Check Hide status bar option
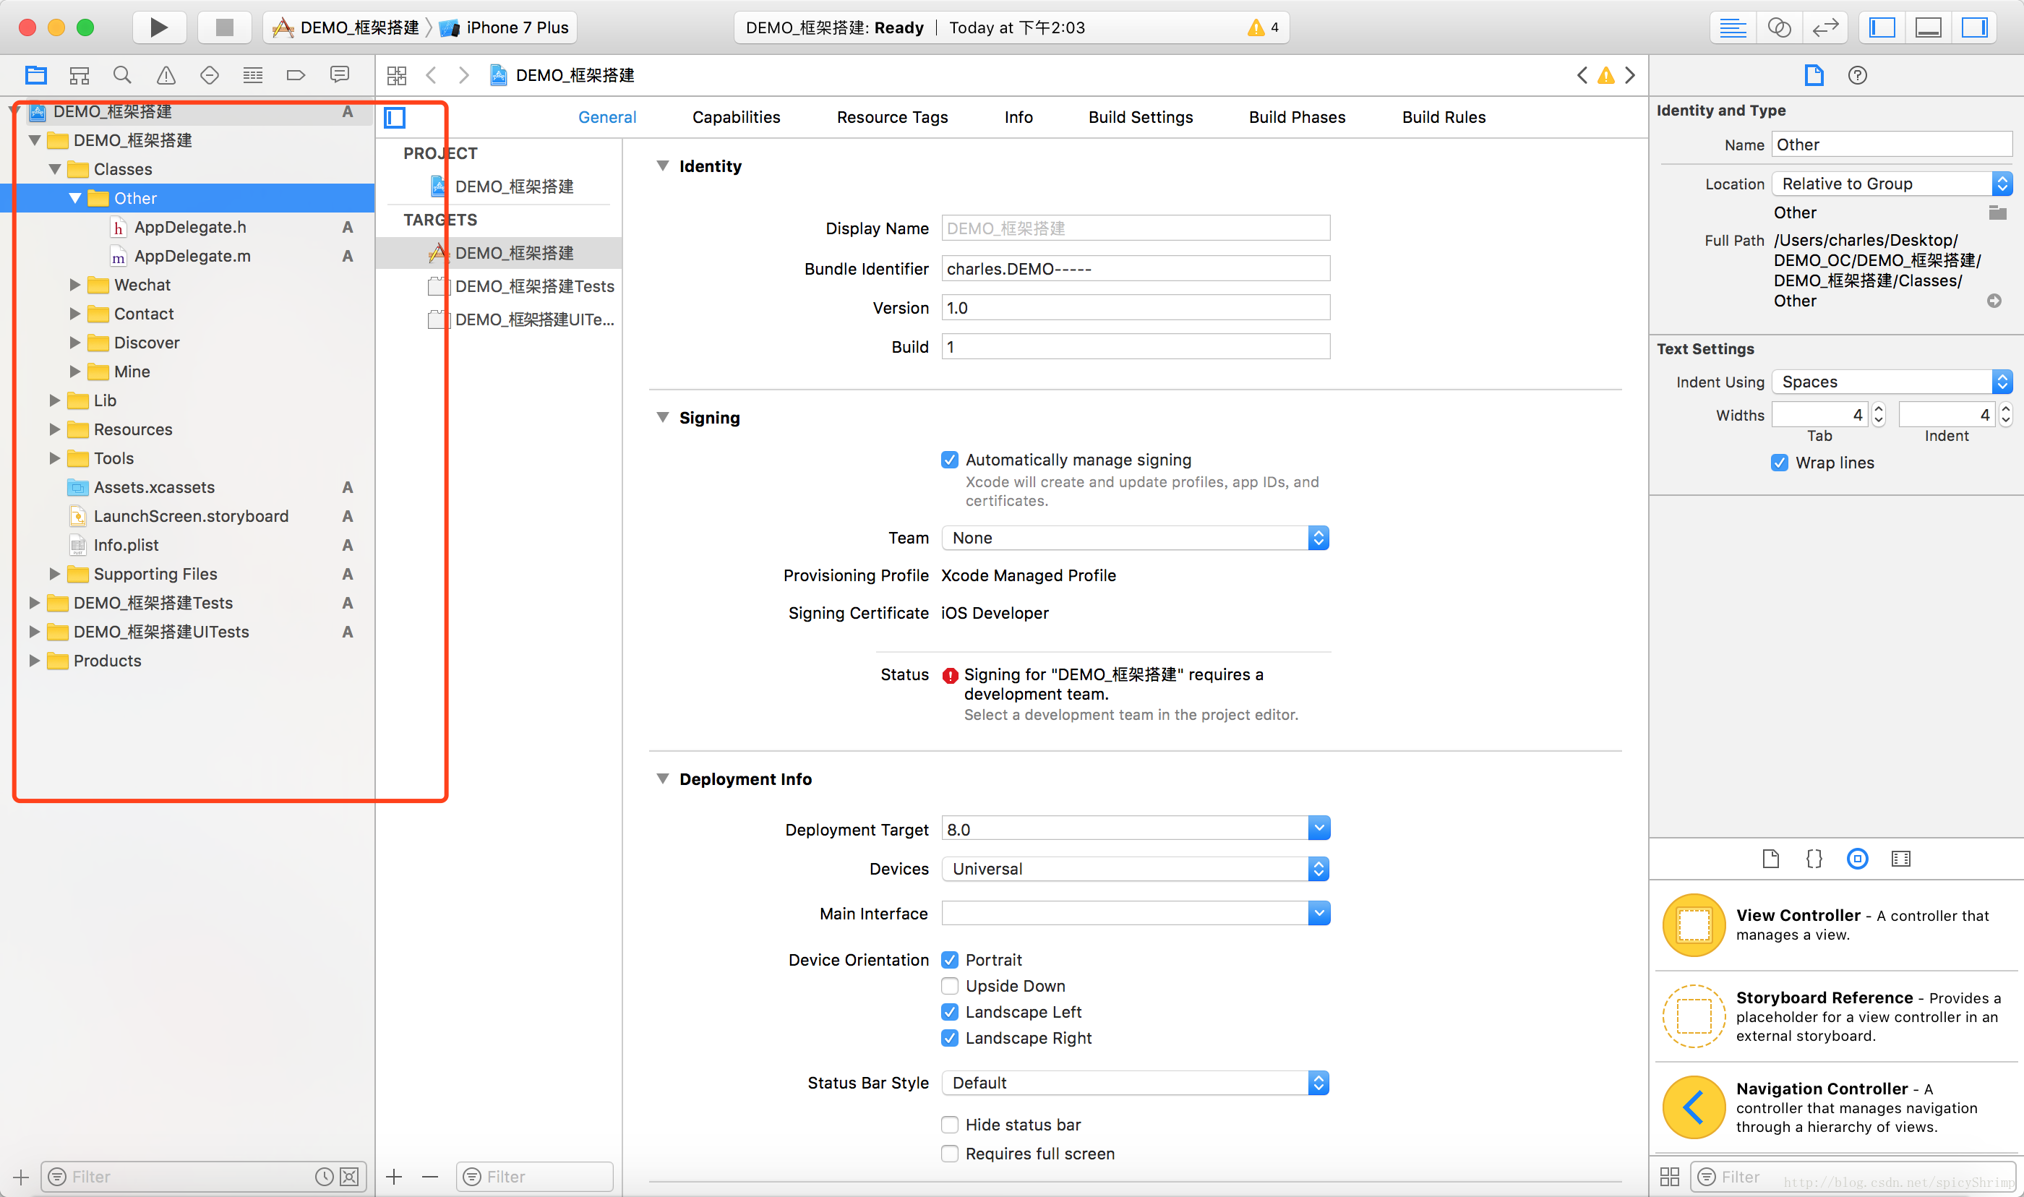Screen dimensions: 2024x1197 point(950,1125)
